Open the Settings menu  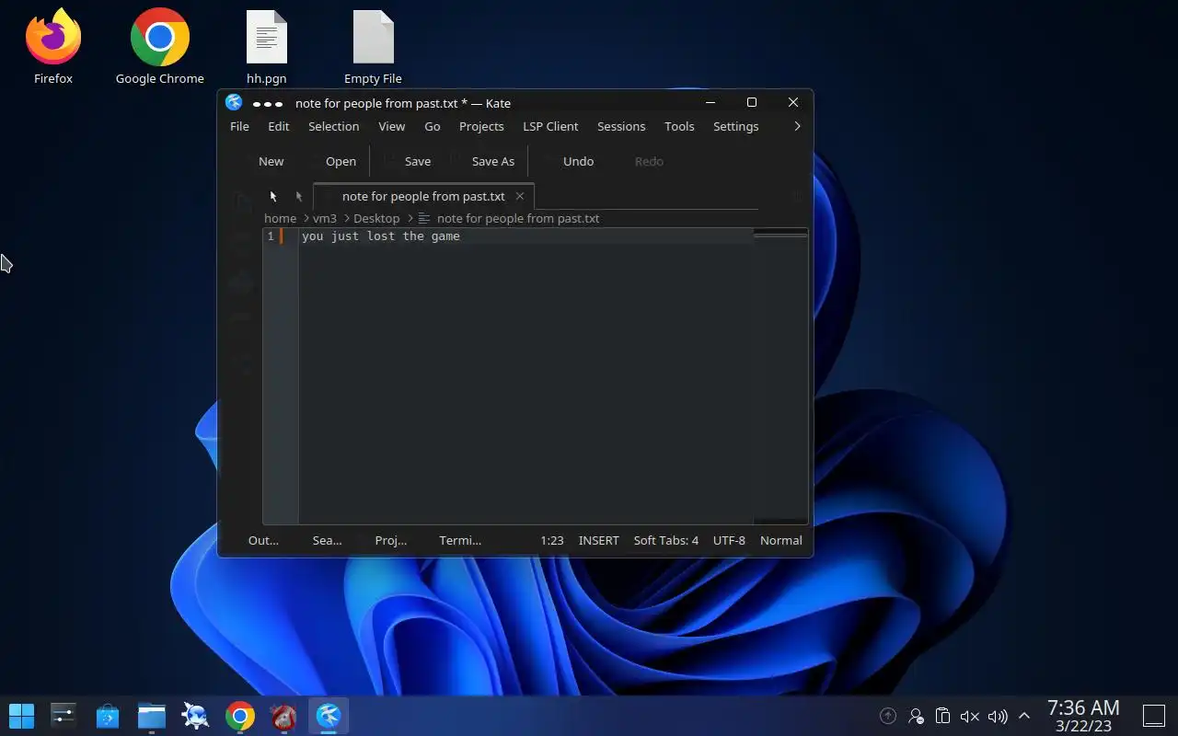coord(735,126)
